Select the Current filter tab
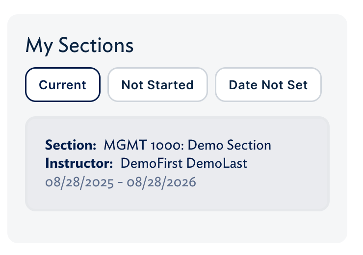The height and width of the screenshot is (255, 363). coord(63,85)
